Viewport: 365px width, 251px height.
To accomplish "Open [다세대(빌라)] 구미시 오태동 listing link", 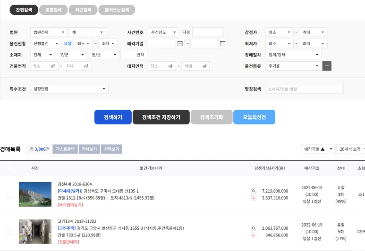I will (x=98, y=191).
